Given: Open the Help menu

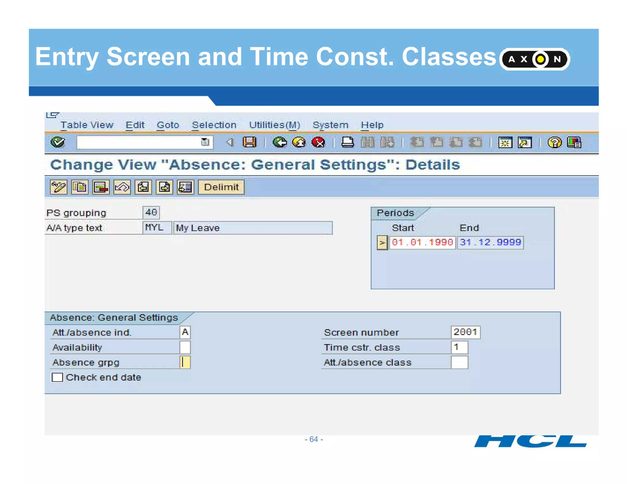Looking at the screenshot, I should coord(372,125).
